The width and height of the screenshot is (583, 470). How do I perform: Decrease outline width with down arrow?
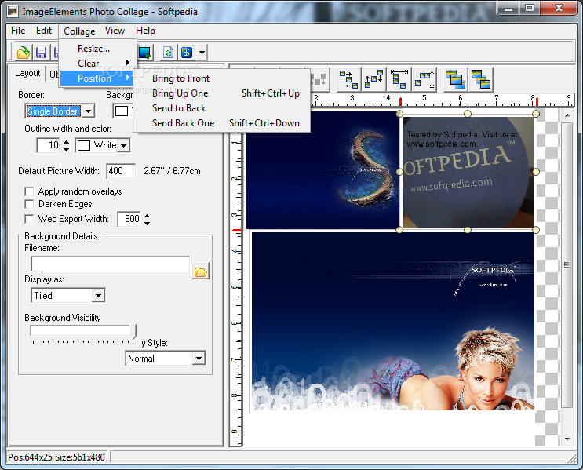66,149
